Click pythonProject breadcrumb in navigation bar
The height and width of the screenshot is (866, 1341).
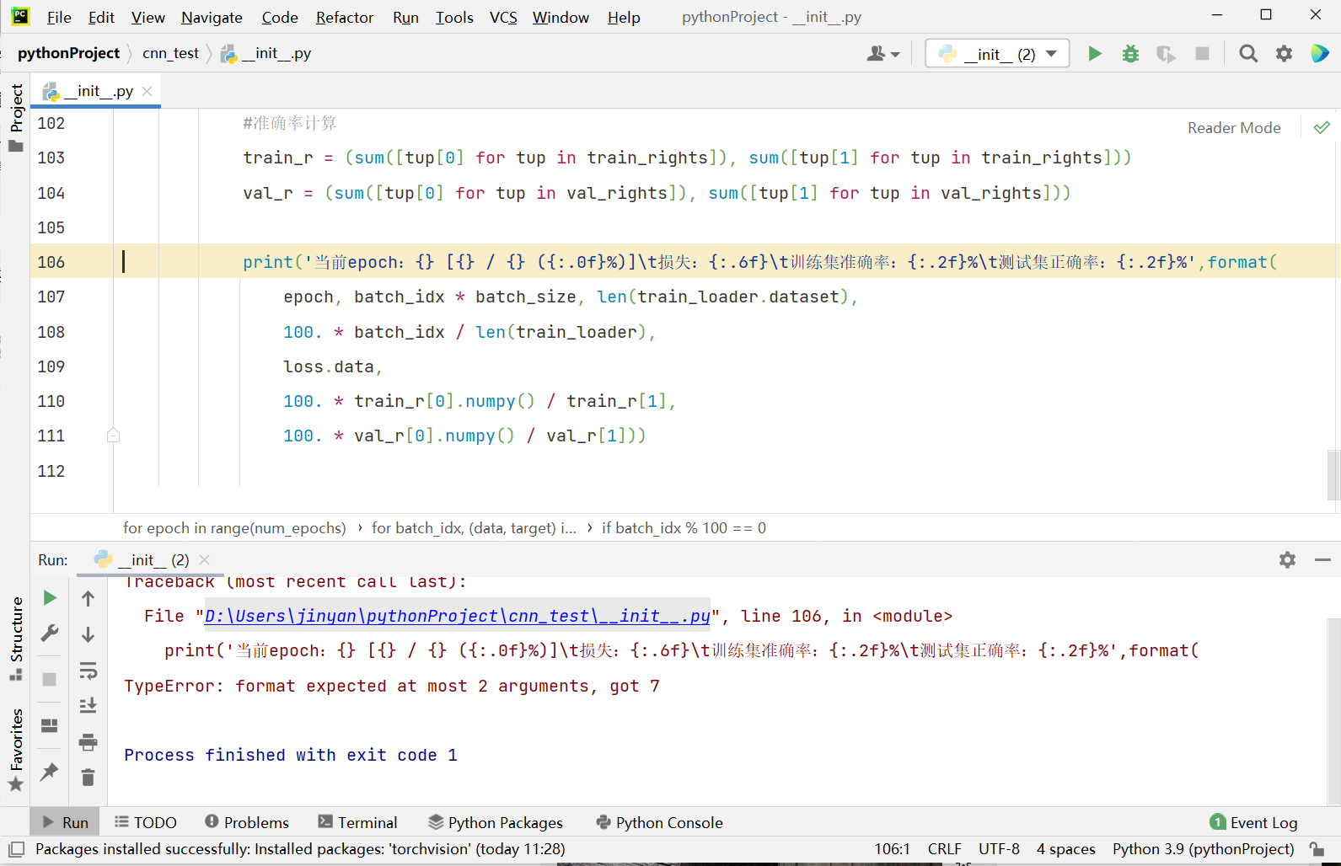click(x=68, y=53)
